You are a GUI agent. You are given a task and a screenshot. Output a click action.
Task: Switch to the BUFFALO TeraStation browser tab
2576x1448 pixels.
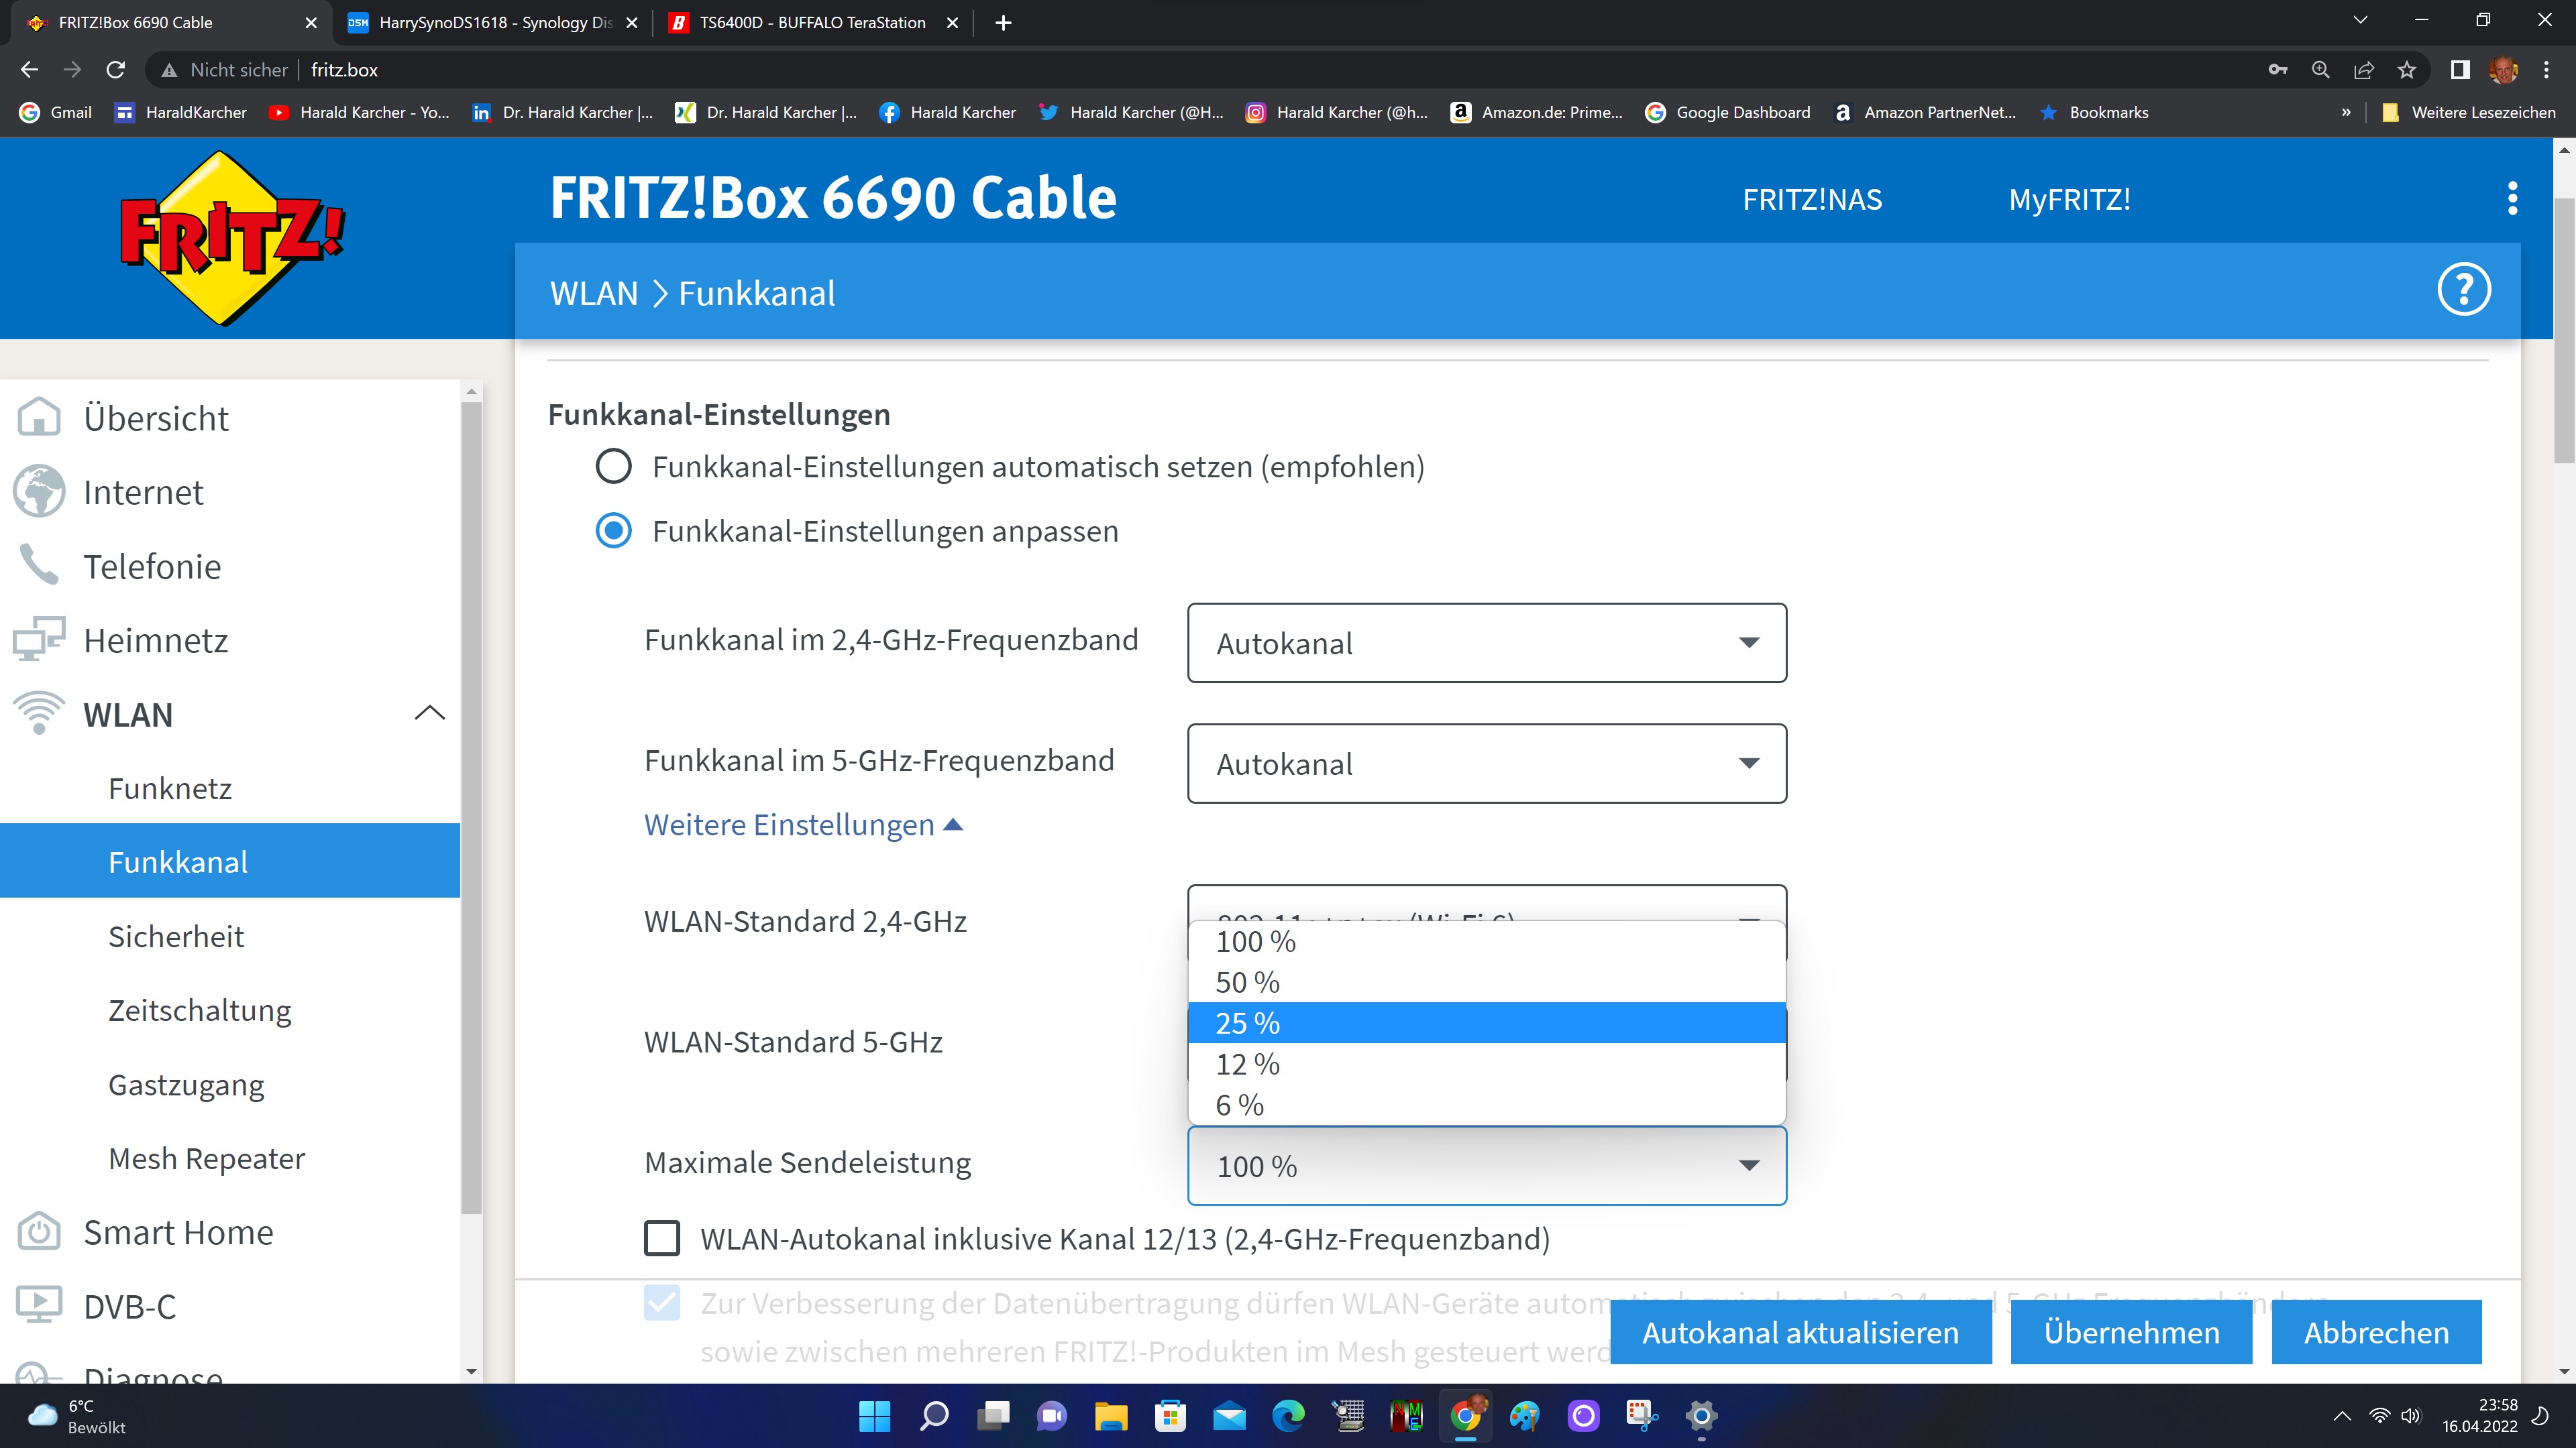pos(812,22)
